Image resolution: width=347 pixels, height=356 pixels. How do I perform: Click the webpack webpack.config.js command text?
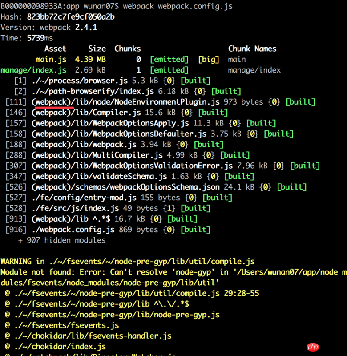178,6
